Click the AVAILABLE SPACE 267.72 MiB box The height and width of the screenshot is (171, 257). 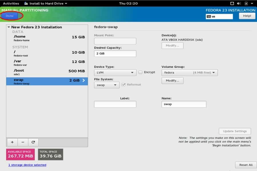pos(21,154)
